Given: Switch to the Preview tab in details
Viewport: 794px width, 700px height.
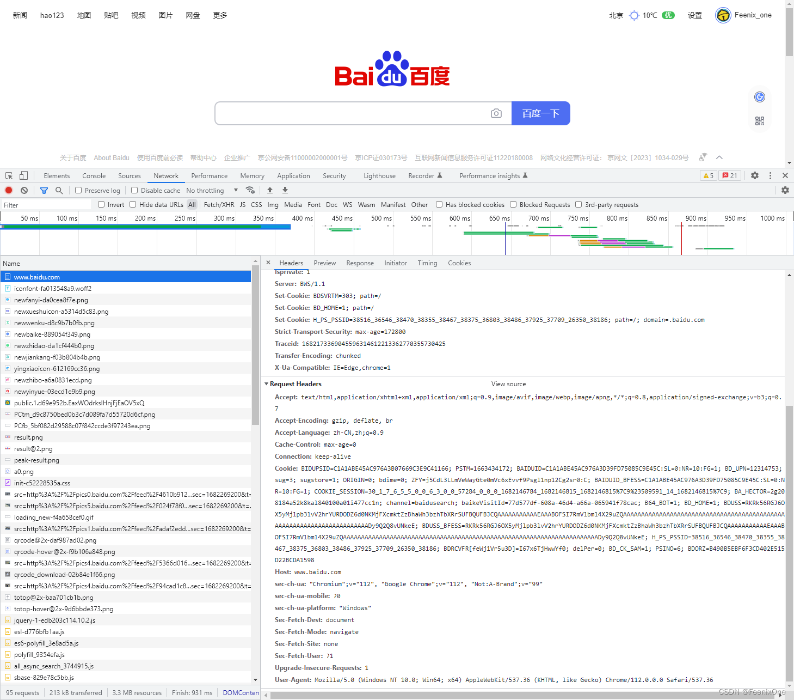Looking at the screenshot, I should [325, 263].
